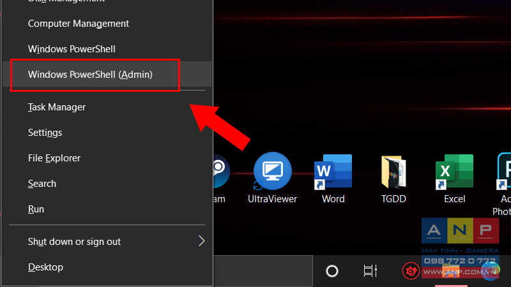
Task: Open Settings from the Win+X menu
Action: [107, 133]
